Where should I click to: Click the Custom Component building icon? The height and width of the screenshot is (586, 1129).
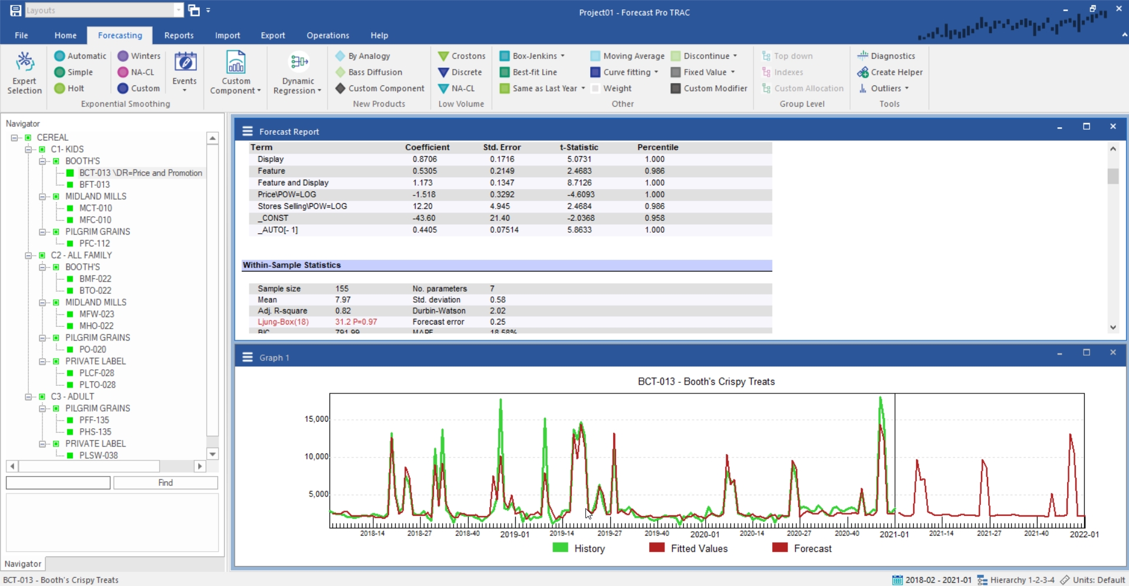(x=236, y=62)
